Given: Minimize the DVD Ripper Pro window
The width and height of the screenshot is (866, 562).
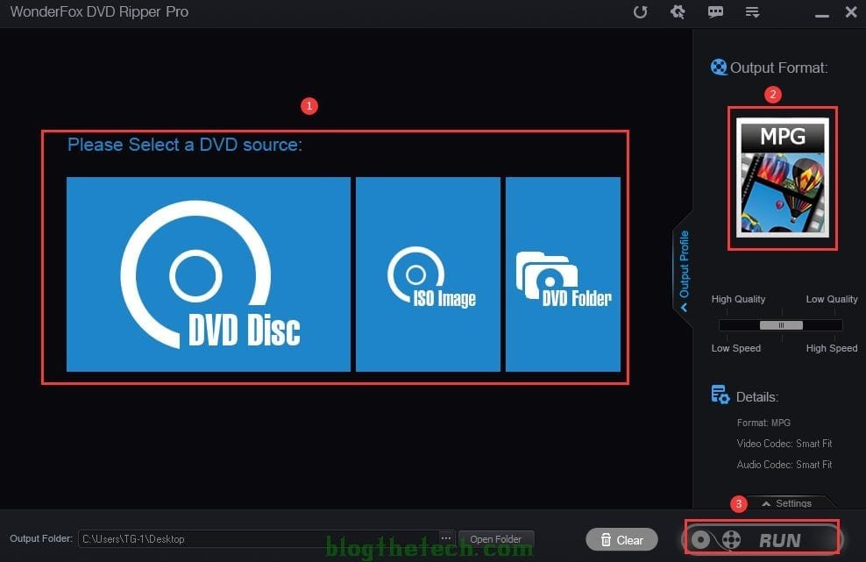Looking at the screenshot, I should (821, 13).
